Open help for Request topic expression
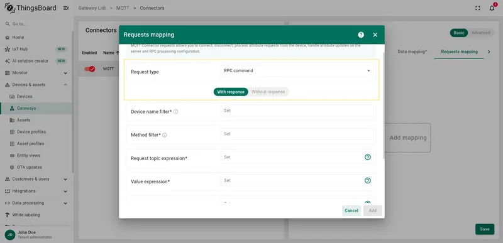This screenshot has height=243, width=503. point(368,157)
